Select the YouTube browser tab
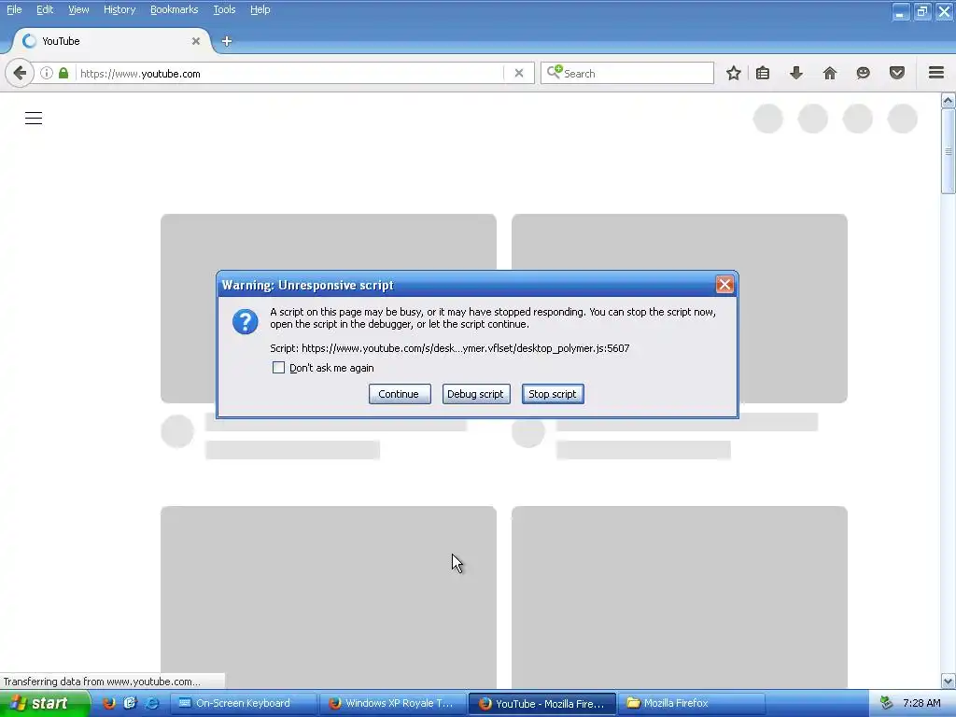 (x=112, y=41)
